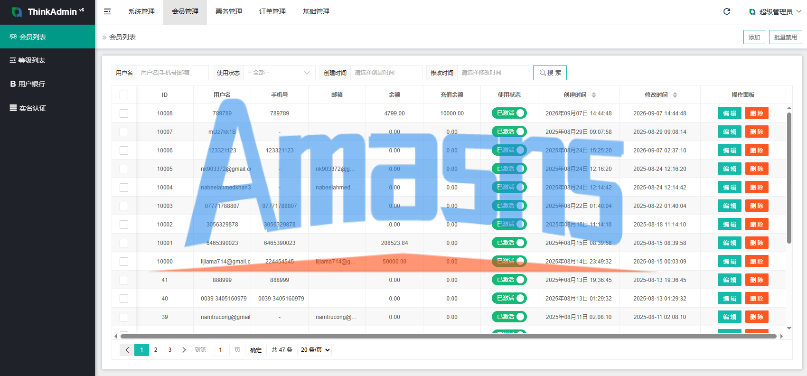Open the 20 条/页 page size dropdown
The image size is (807, 376).
(315, 350)
